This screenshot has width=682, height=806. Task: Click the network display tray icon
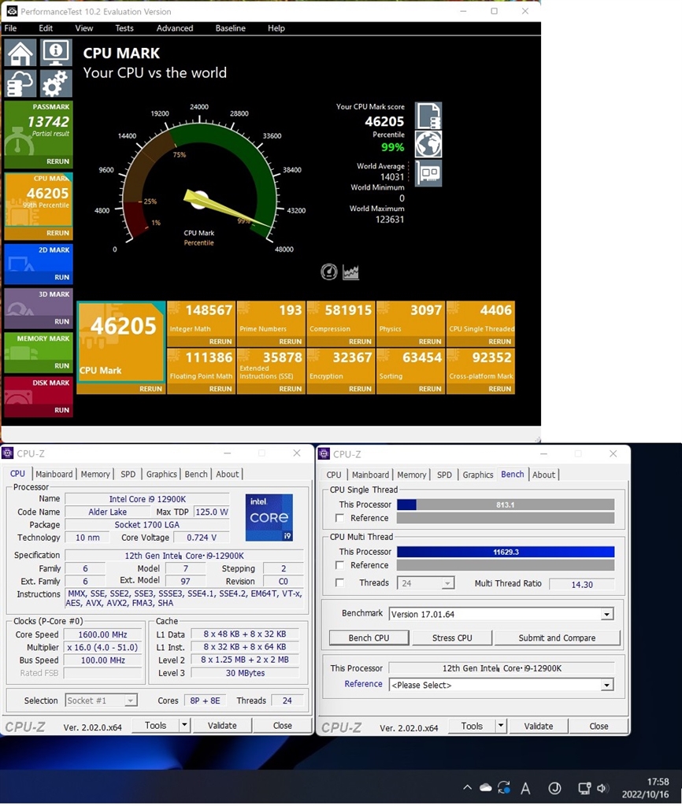pyautogui.click(x=584, y=788)
